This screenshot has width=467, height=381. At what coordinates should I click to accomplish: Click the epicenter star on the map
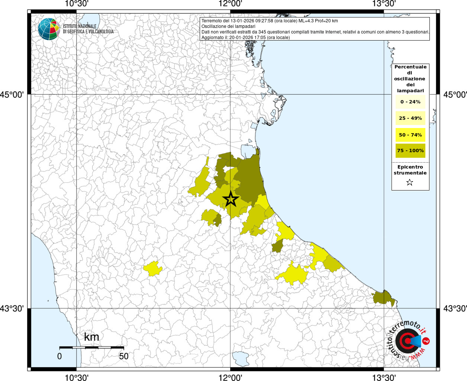click(231, 199)
